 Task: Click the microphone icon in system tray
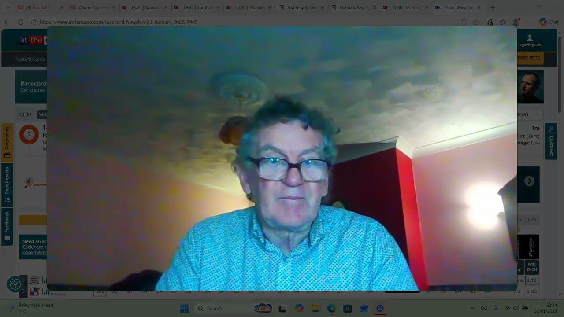click(x=496, y=308)
